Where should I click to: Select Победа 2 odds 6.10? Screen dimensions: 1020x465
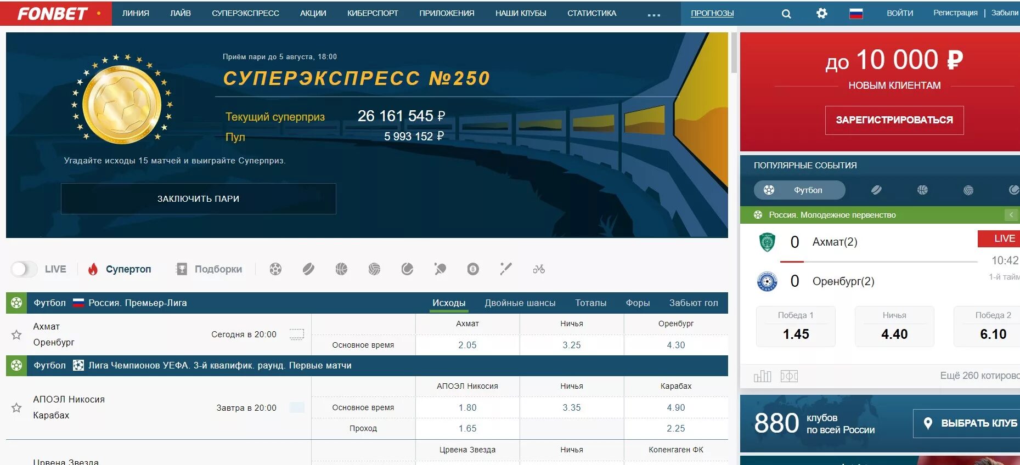coord(988,326)
